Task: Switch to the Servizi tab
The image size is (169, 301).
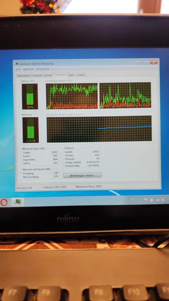Action: [48, 75]
